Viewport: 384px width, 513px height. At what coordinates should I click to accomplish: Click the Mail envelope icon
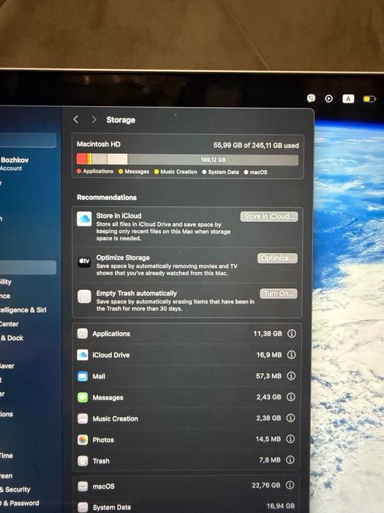[x=83, y=376]
